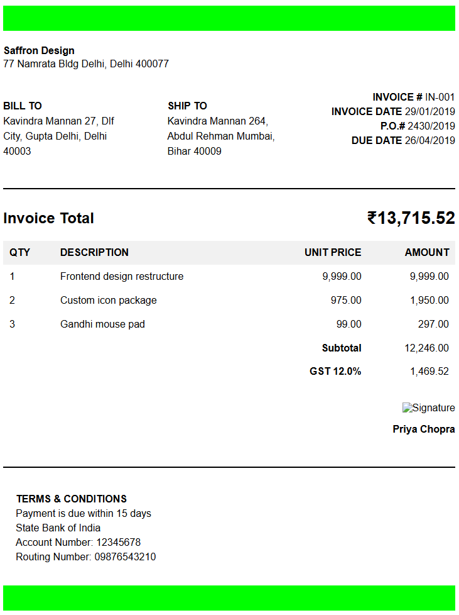Click the TERMS & CONDITIONS heading
This screenshot has height=615, width=459.
[x=72, y=499]
